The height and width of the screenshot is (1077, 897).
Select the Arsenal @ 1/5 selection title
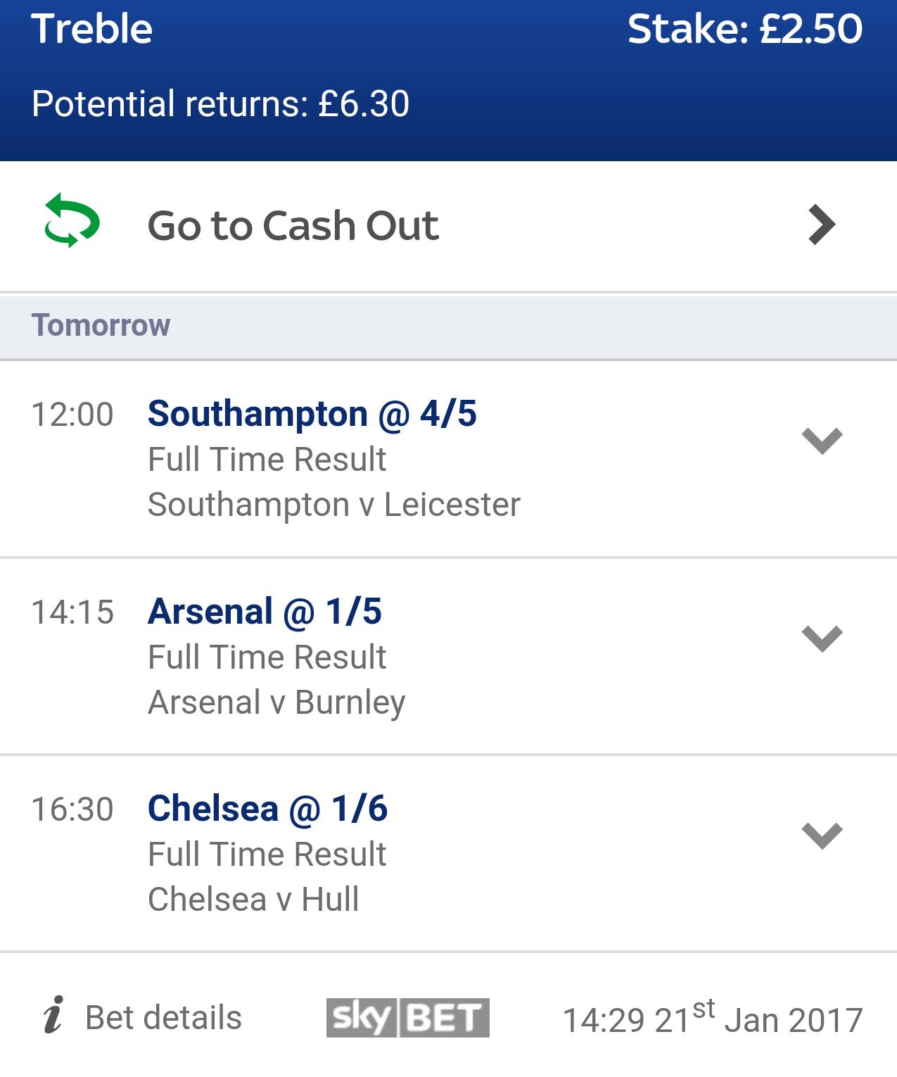pos(265,611)
